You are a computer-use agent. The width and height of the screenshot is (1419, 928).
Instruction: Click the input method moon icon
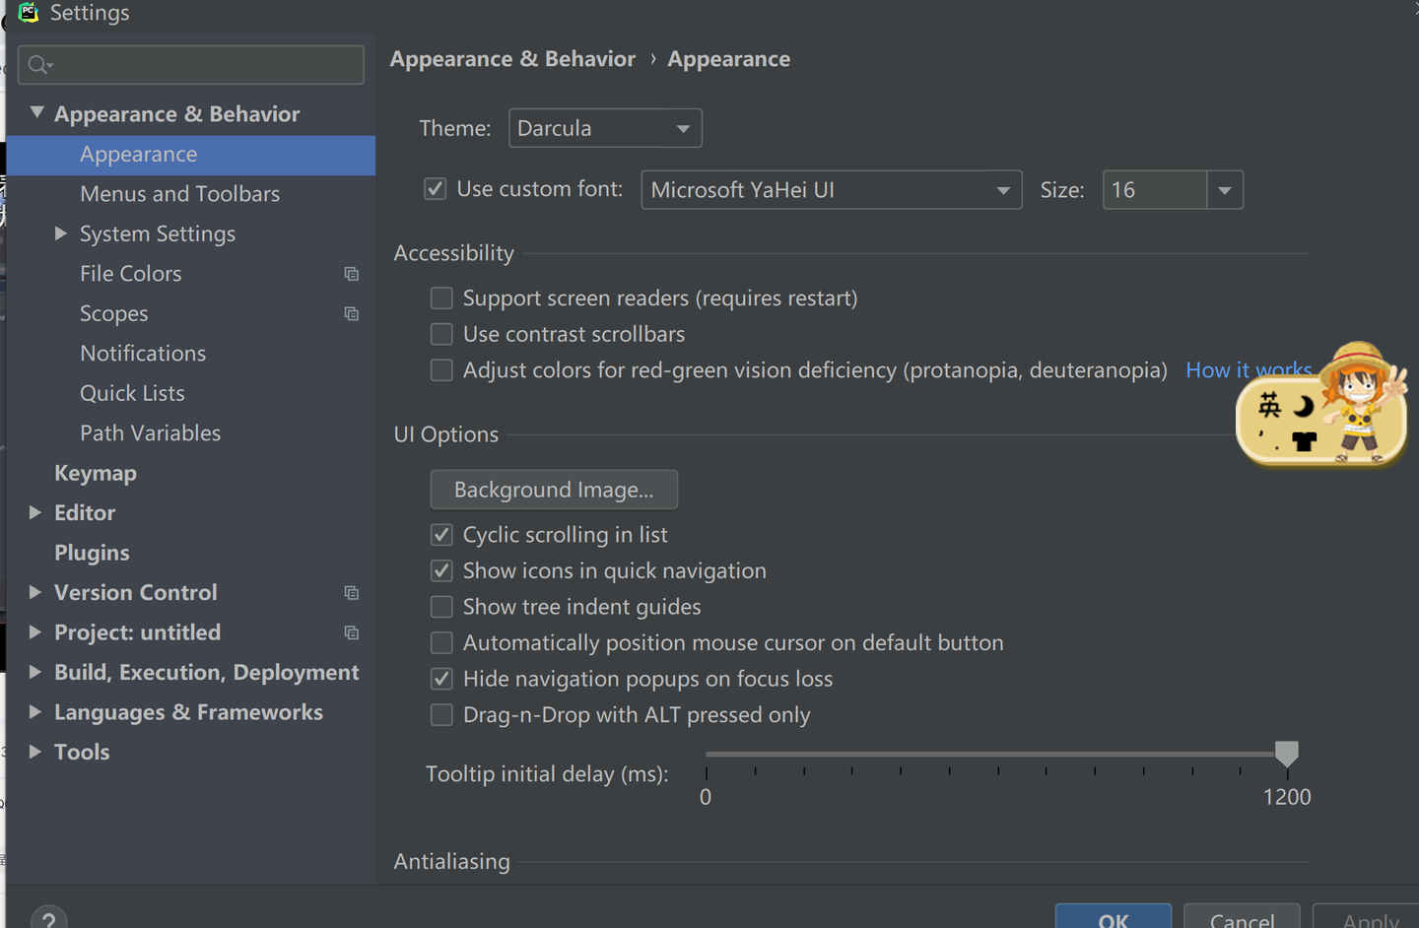click(1304, 406)
